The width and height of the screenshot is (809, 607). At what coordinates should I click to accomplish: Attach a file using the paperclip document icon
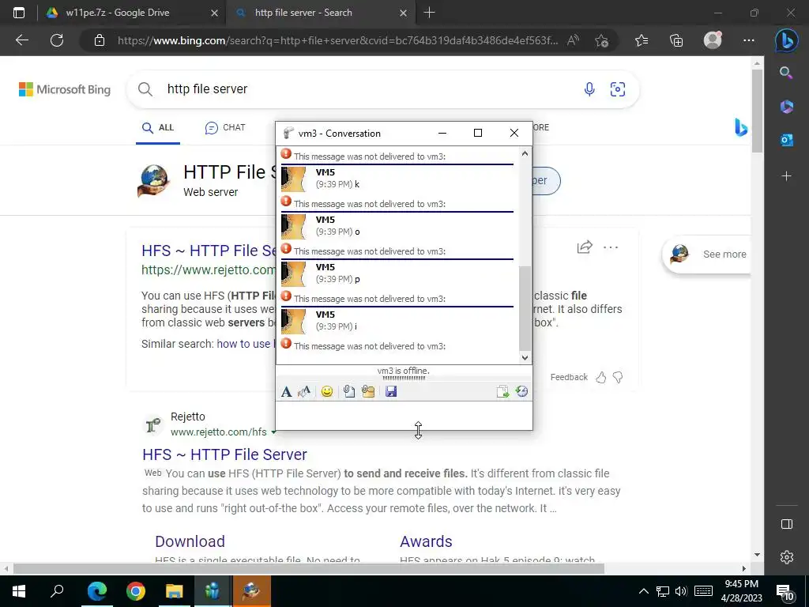pyautogui.click(x=348, y=392)
